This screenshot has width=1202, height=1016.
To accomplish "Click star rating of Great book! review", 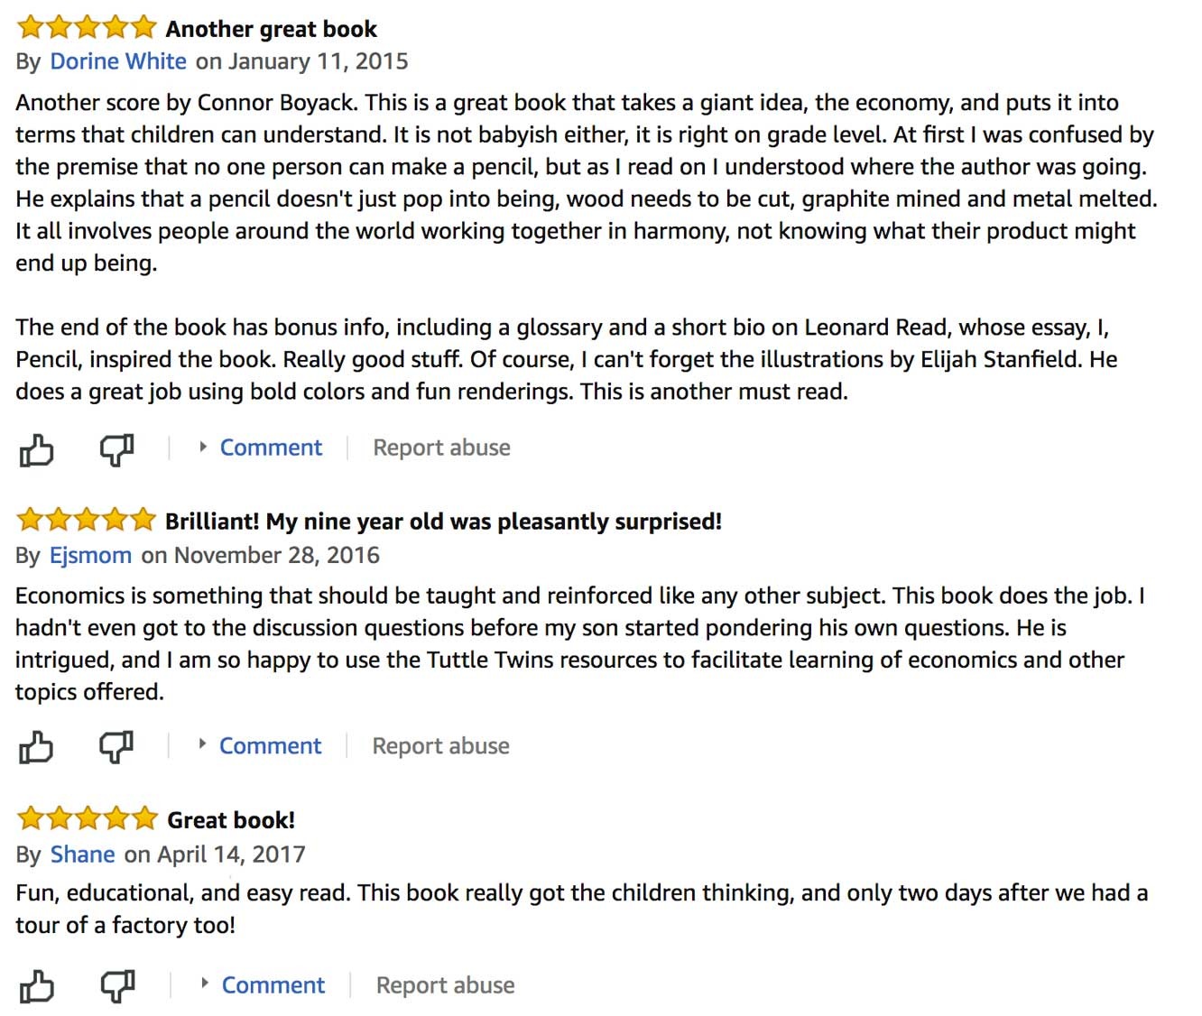I will click(88, 818).
